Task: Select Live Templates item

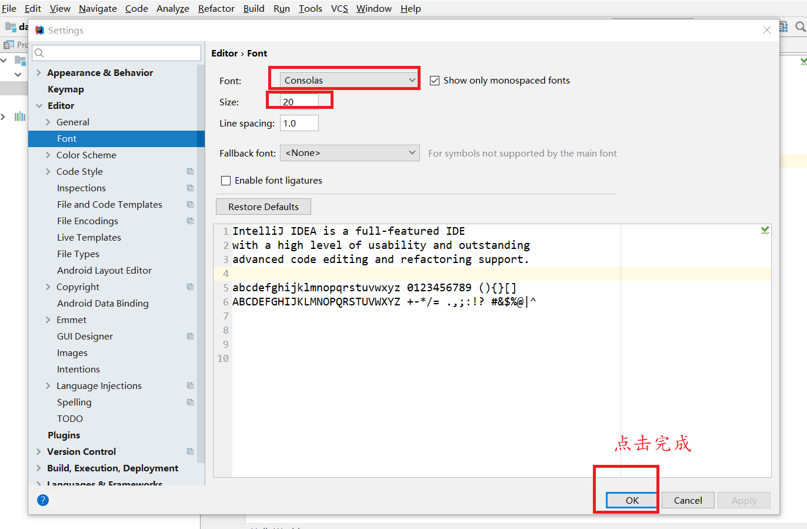Action: pyautogui.click(x=89, y=238)
